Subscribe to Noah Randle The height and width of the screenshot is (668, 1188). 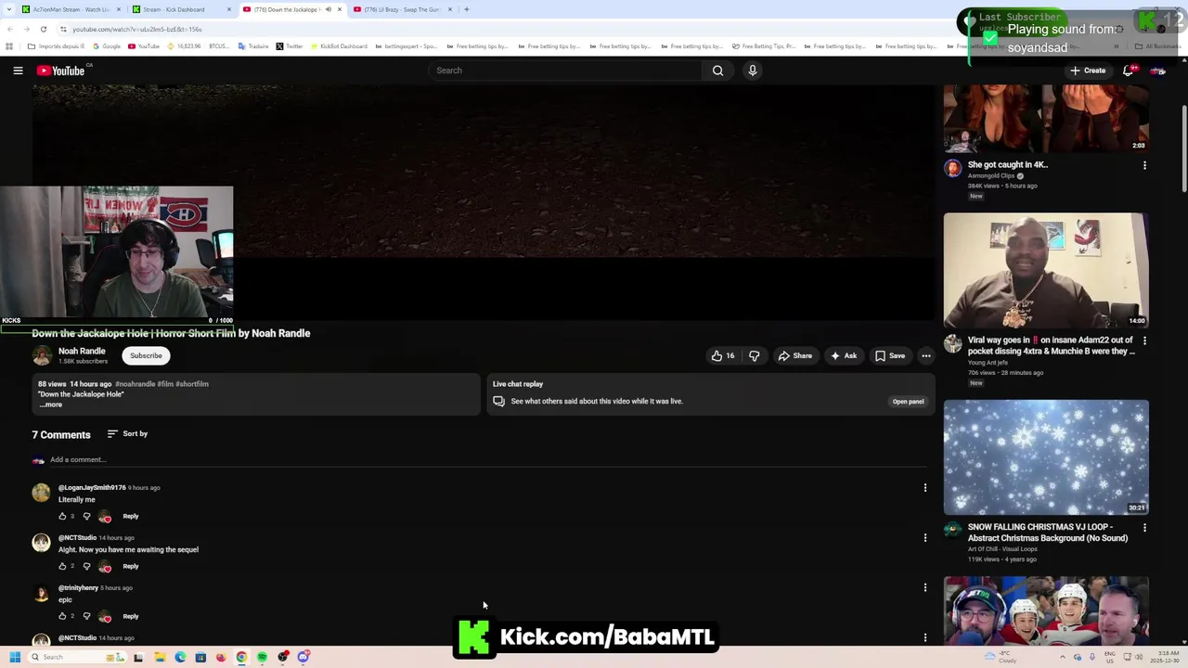[x=146, y=355]
